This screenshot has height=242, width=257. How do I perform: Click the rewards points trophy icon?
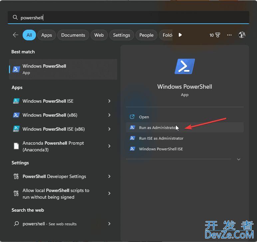click(218, 35)
